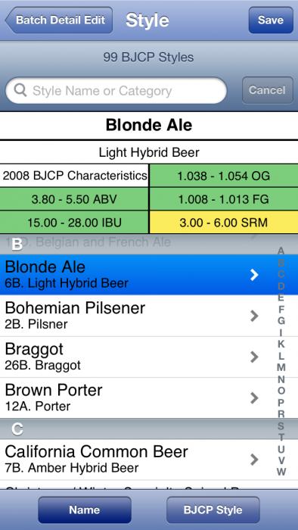Sort list by Name

pyautogui.click(x=85, y=510)
